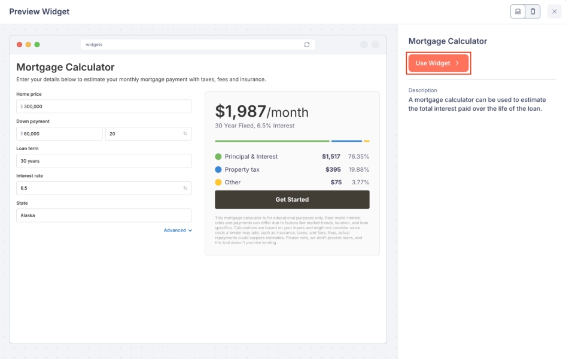Switch to mobile preview mode
The width and height of the screenshot is (566, 359).
pyautogui.click(x=533, y=11)
